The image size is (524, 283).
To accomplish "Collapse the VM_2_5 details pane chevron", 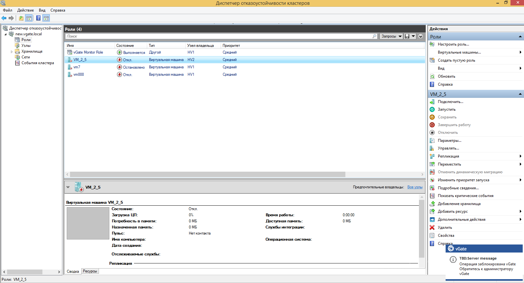I will 68,187.
